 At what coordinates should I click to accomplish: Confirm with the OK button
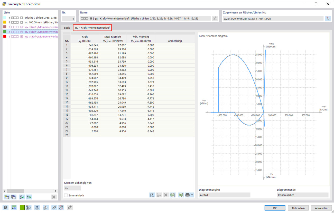click(275, 208)
